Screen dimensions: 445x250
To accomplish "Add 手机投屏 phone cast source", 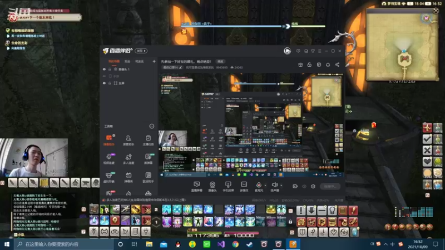I will [228, 187].
